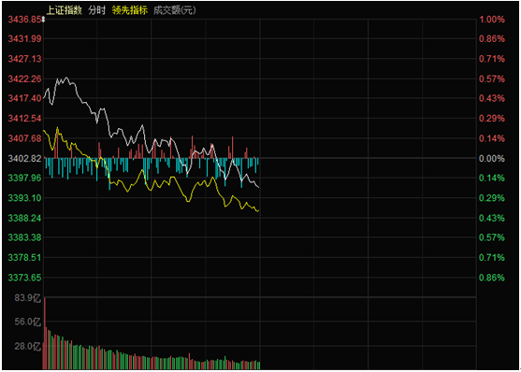Select the tallest opening volume bar
Screen dimensions: 521x372
pyautogui.click(x=45, y=333)
